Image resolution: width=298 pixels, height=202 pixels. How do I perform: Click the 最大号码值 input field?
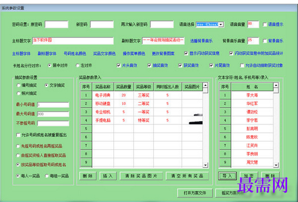[x=53, y=114]
